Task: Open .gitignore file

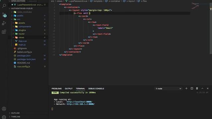Action: 22,48
